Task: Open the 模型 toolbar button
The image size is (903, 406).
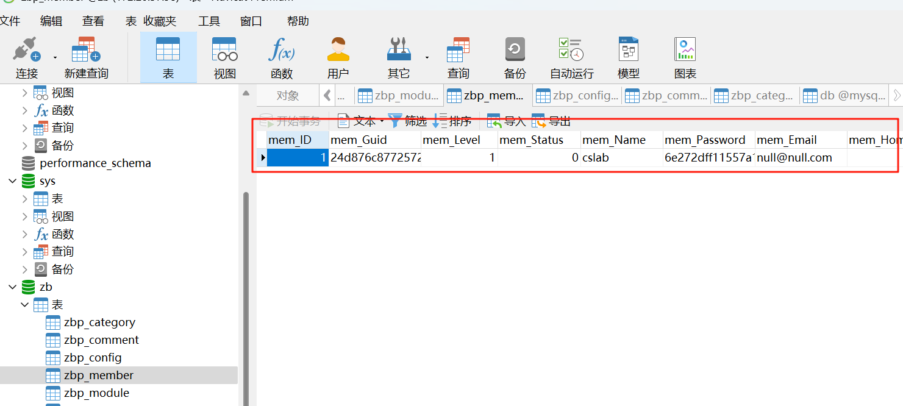Action: point(629,58)
